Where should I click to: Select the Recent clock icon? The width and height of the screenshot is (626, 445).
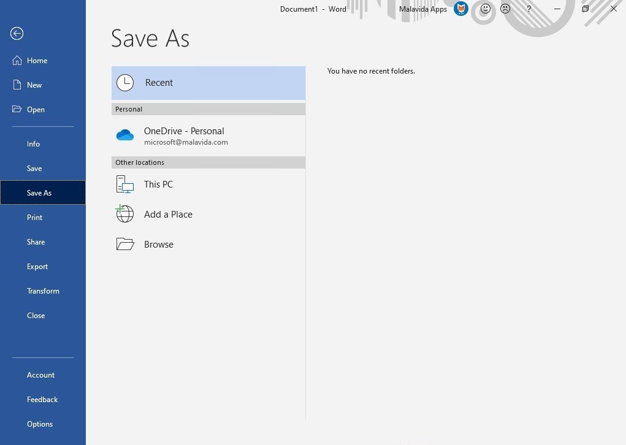[x=125, y=83]
